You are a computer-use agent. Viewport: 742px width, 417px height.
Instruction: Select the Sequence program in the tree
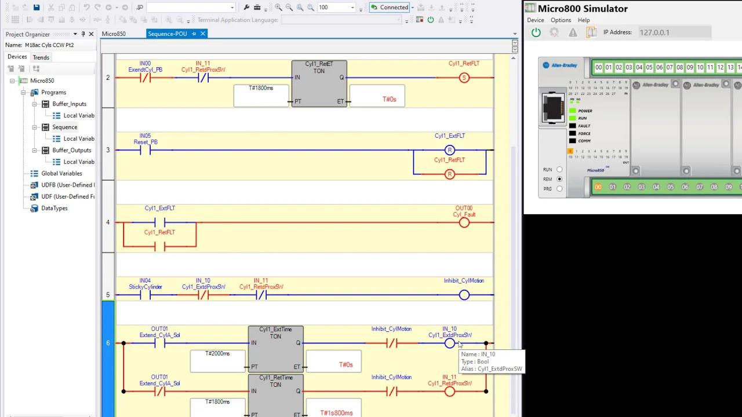(x=64, y=127)
